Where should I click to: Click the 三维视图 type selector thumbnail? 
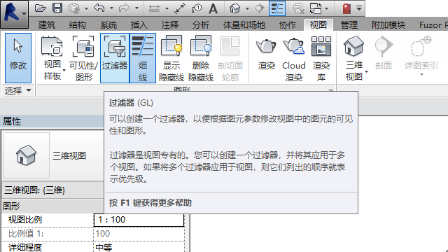27,155
